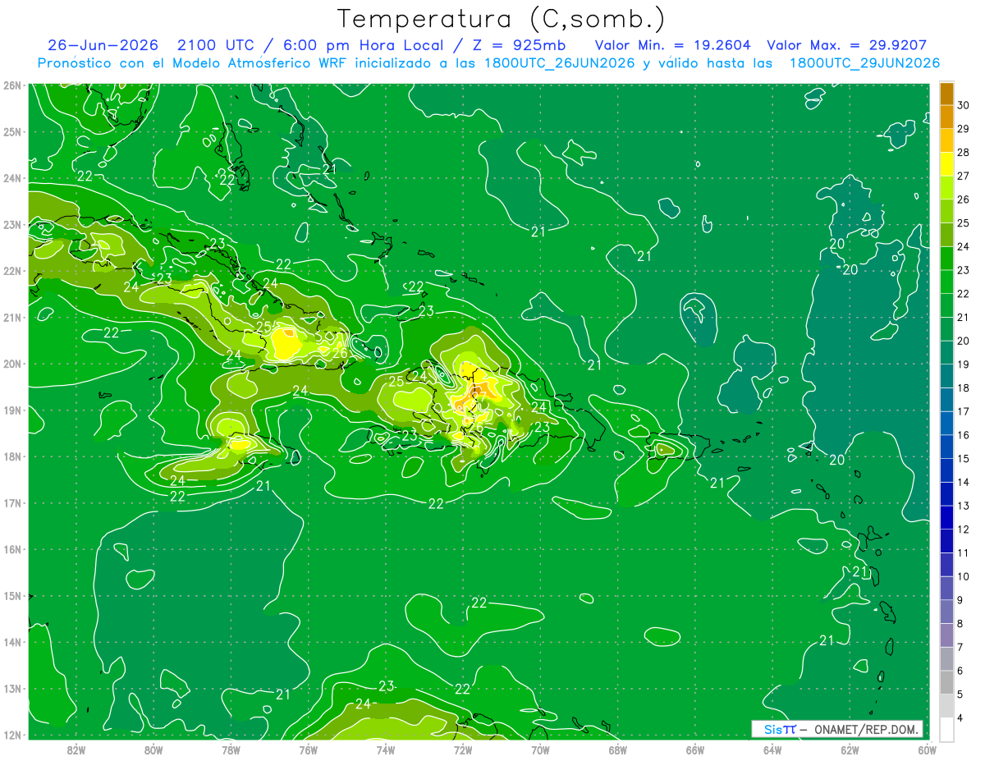Click the '82W' longitude axis label
The width and height of the screenshot is (985, 761).
pos(76,750)
